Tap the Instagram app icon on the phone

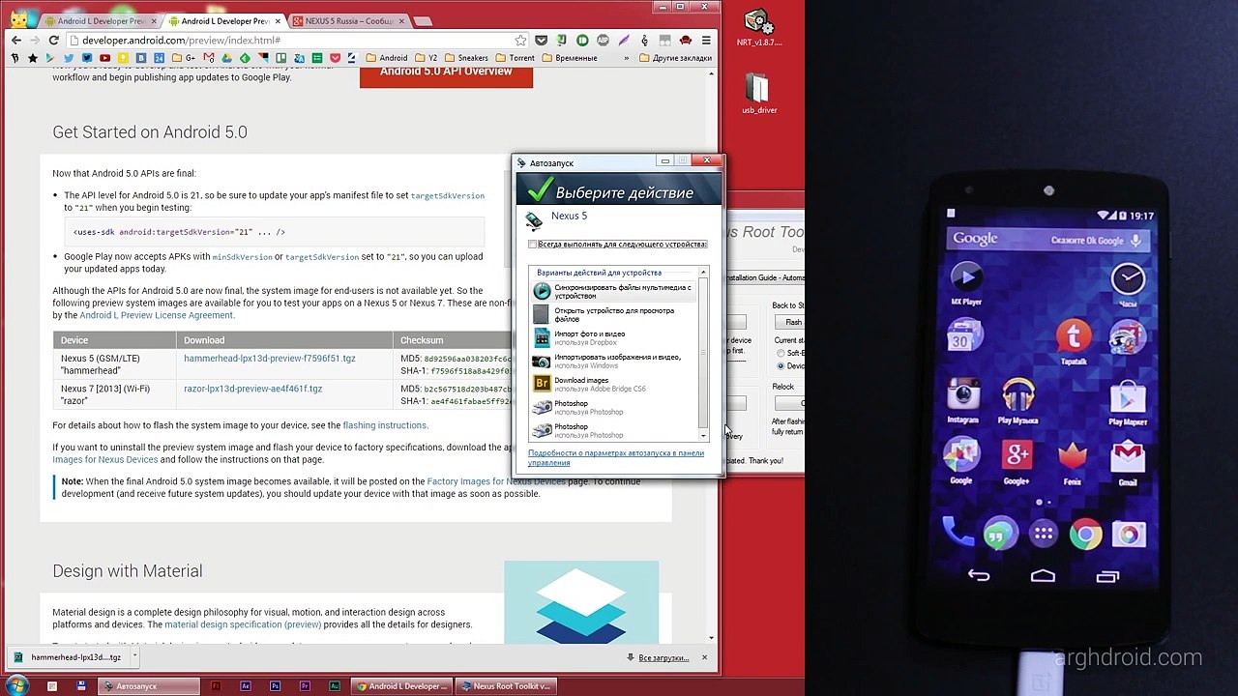tap(962, 401)
